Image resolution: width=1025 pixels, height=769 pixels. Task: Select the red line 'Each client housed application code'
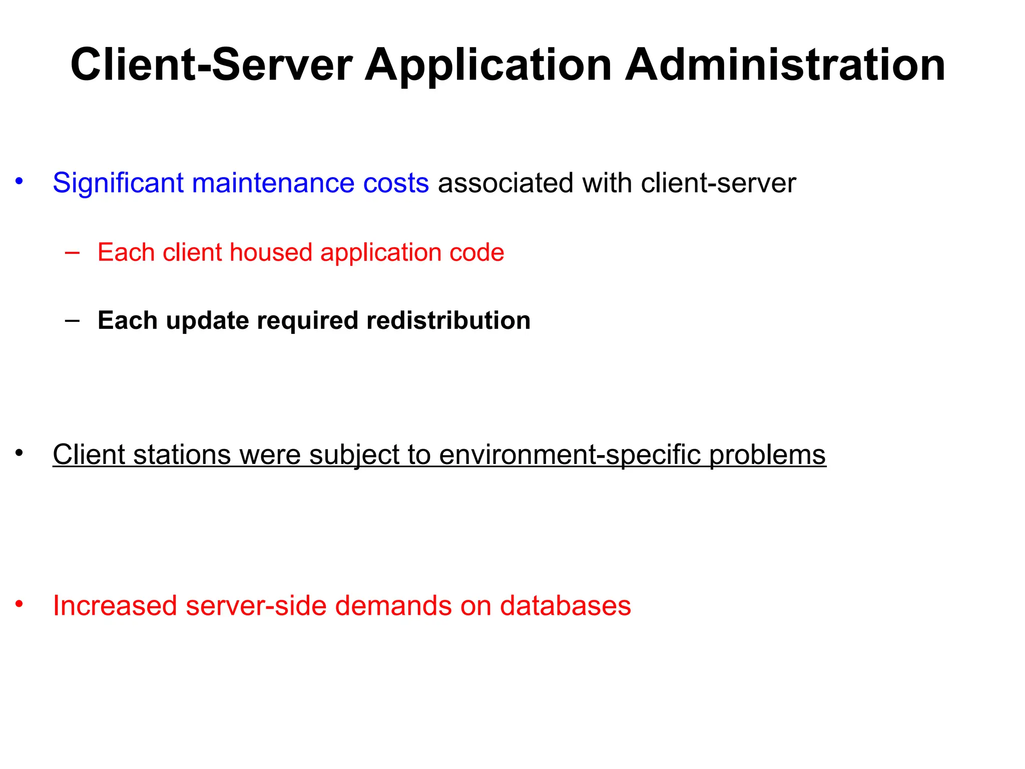tap(301, 253)
